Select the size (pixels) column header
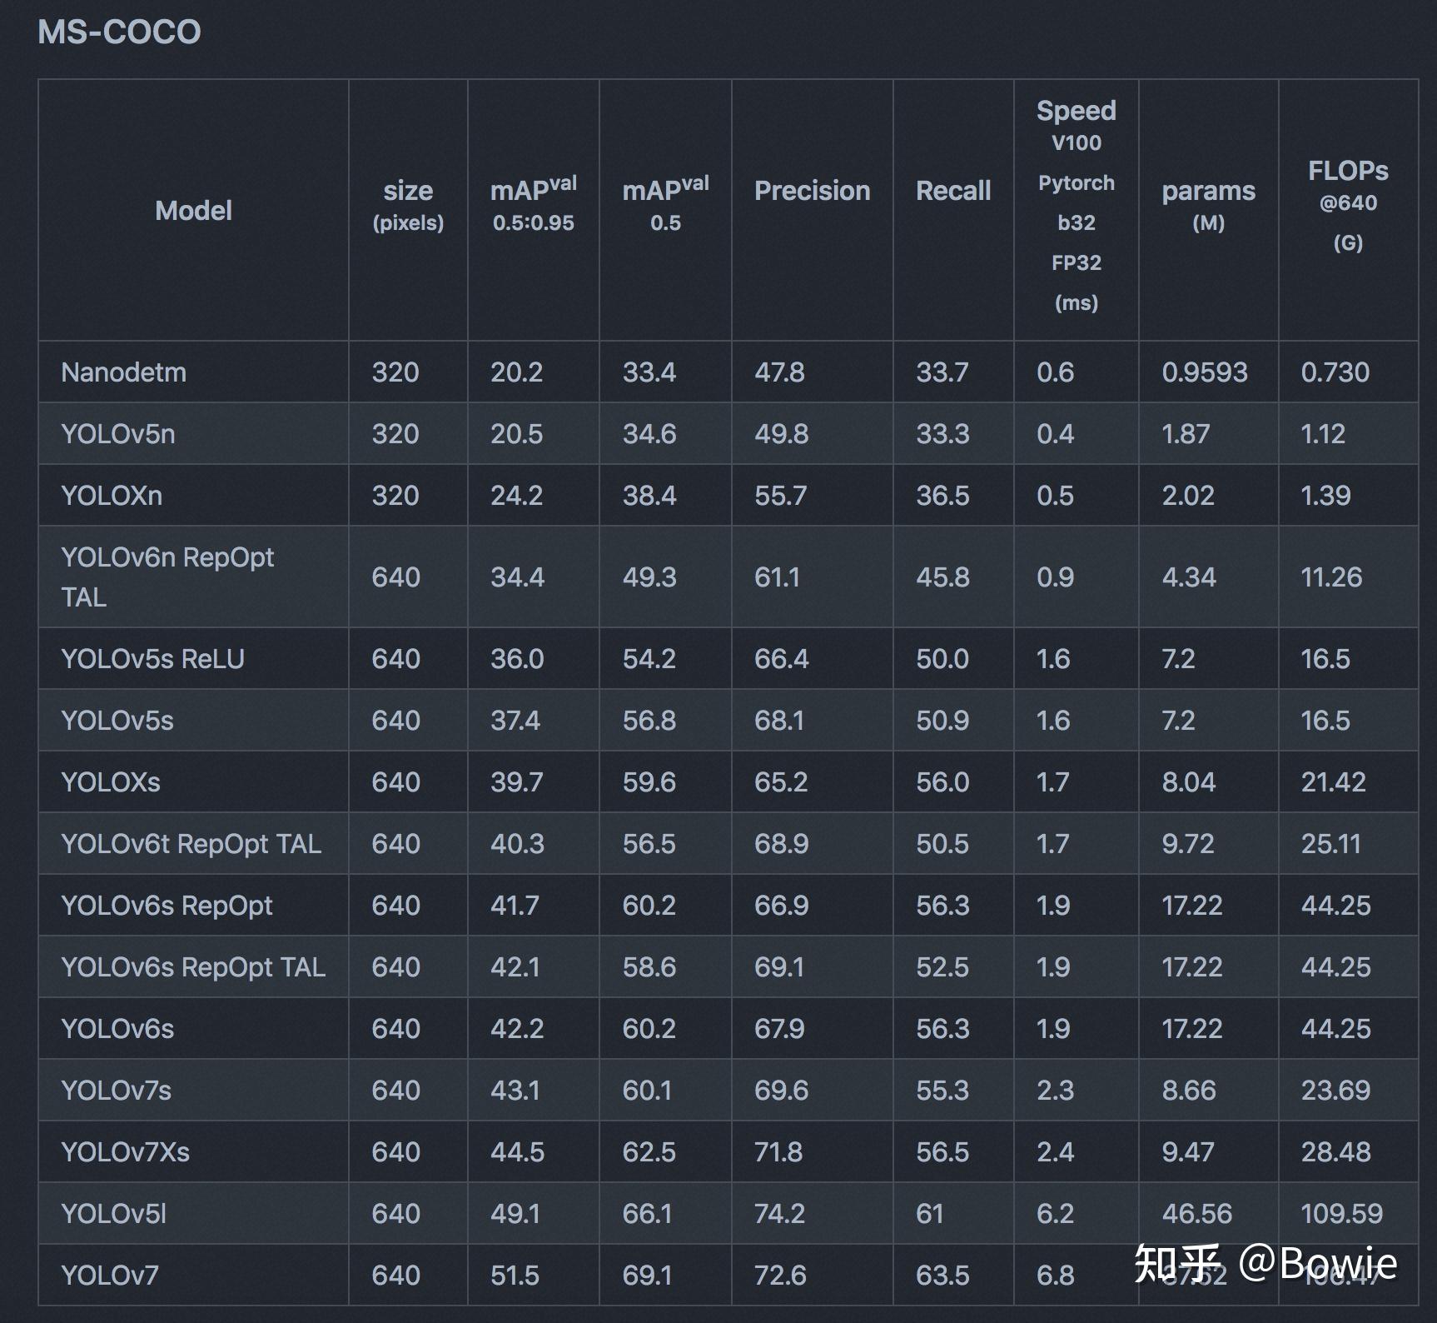 click(408, 202)
